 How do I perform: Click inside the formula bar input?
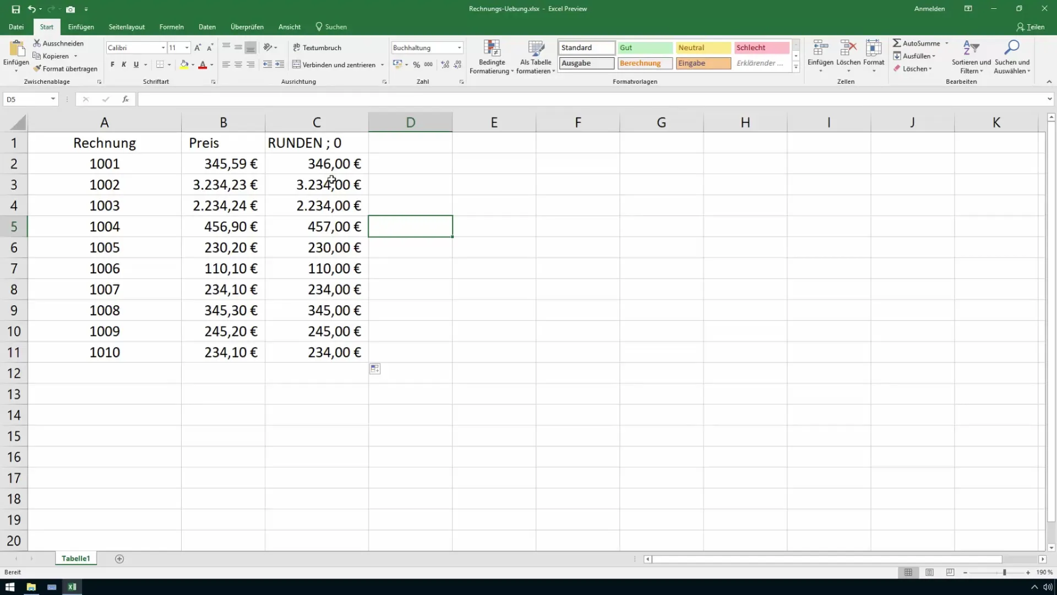(592, 99)
